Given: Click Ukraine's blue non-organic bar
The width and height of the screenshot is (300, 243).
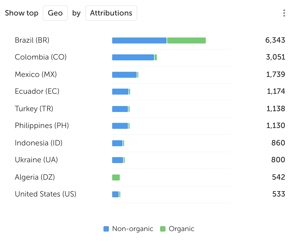Looking at the screenshot, I should (x=118, y=160).
